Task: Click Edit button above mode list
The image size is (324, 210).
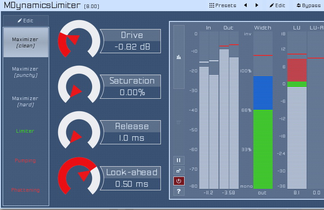Action: [26, 21]
